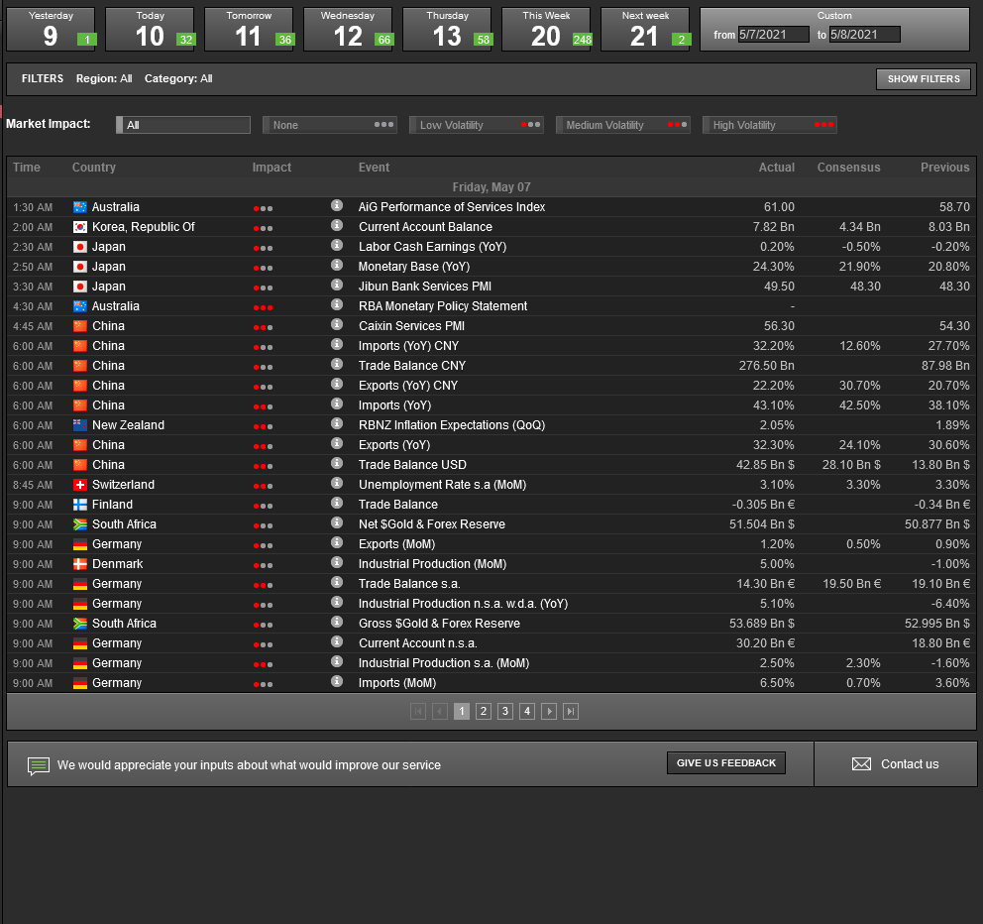Image resolution: width=983 pixels, height=924 pixels.
Task: Open the Contact us link
Action: [910, 764]
